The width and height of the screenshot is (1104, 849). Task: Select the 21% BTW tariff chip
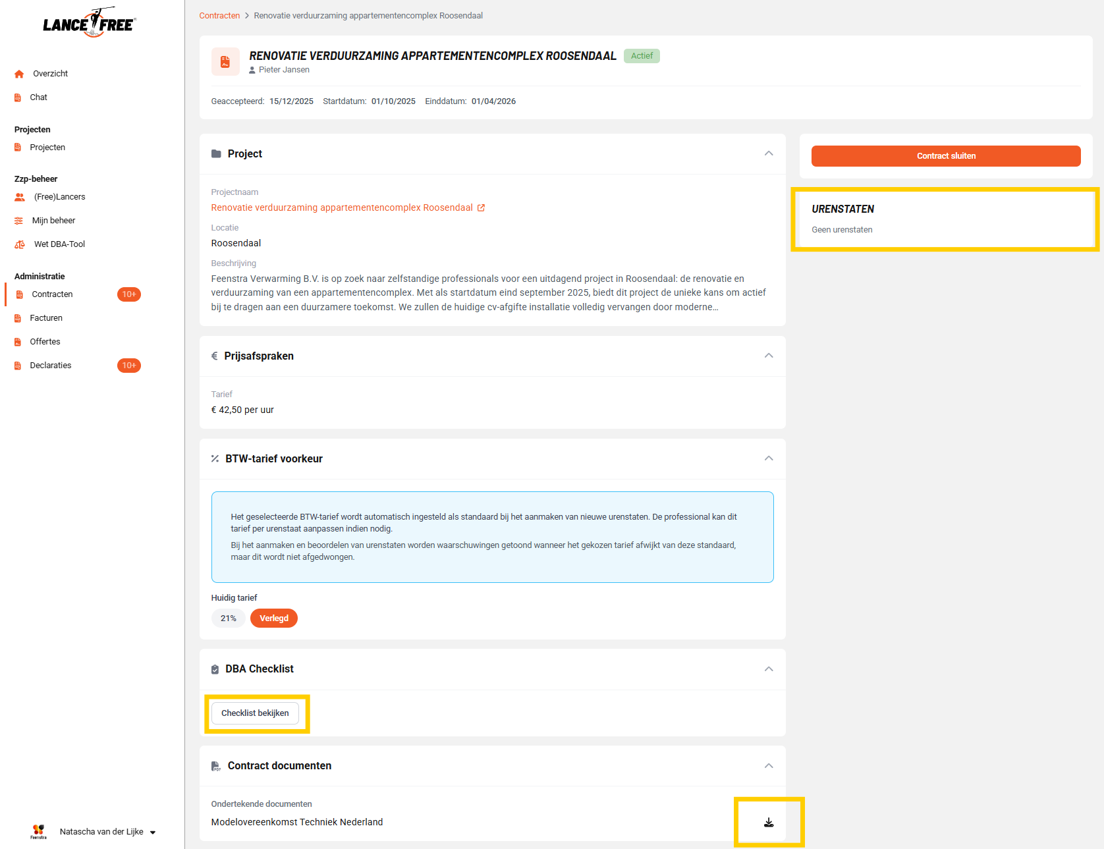(228, 618)
